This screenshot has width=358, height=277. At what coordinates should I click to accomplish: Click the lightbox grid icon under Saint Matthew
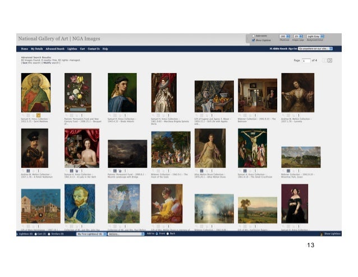tap(28, 115)
